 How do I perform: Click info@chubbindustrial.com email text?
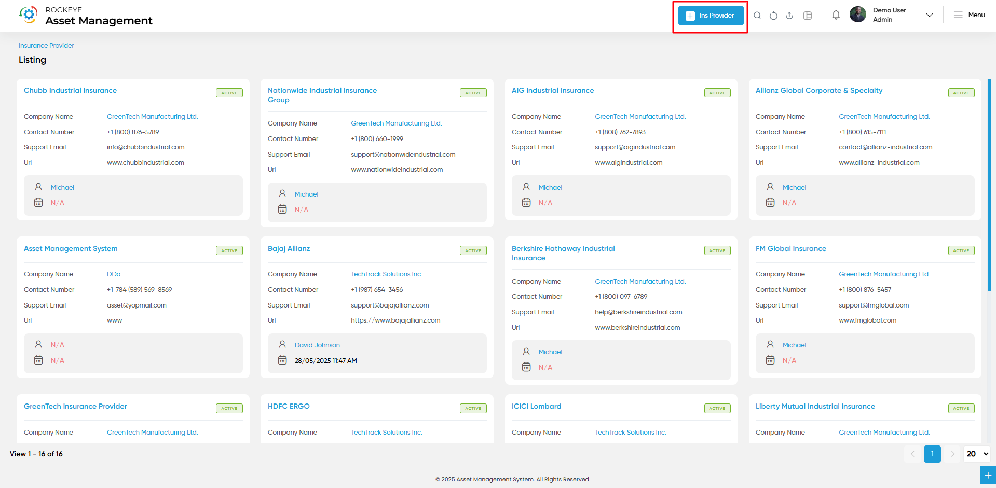coord(146,147)
